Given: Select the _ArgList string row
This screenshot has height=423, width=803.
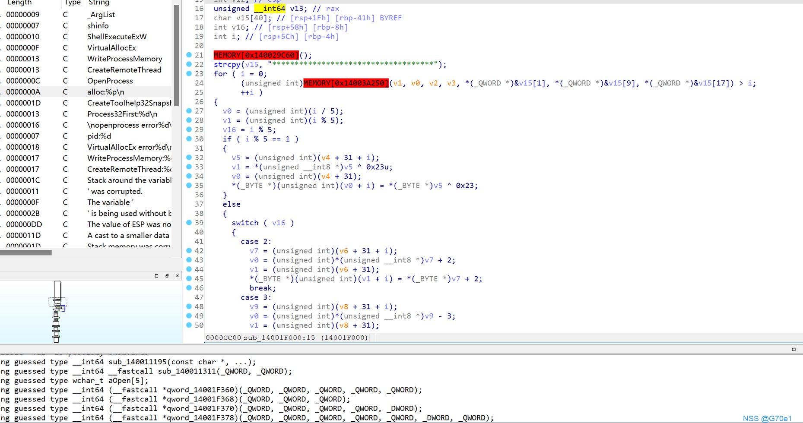Looking at the screenshot, I should (x=86, y=15).
